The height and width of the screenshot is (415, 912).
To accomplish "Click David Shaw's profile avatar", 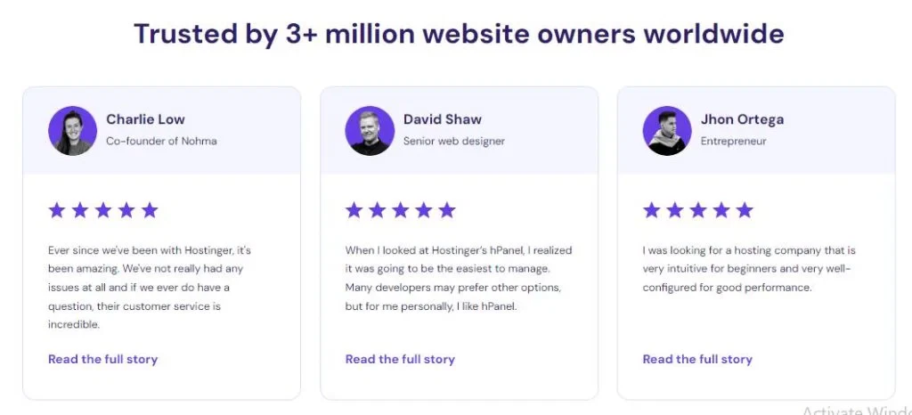I will click(370, 131).
